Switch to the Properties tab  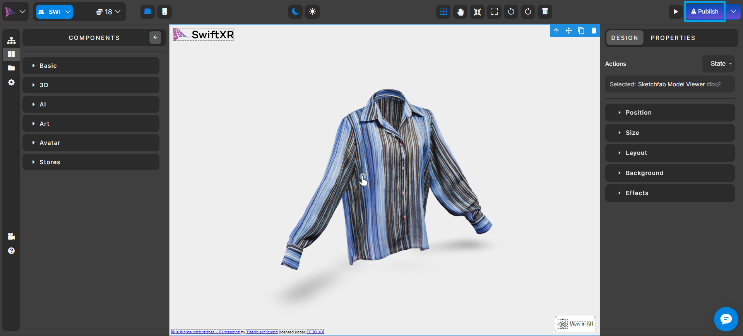tap(673, 38)
